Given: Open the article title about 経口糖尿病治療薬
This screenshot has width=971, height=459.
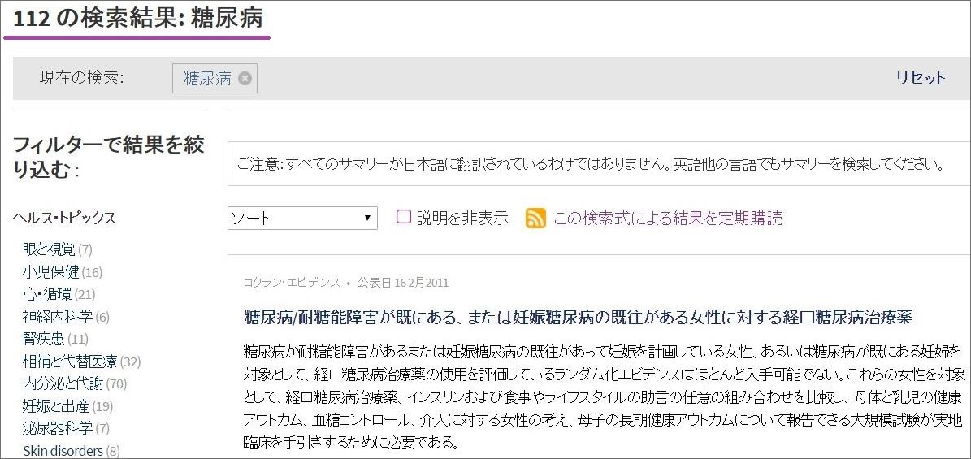Looking at the screenshot, I should (x=578, y=317).
